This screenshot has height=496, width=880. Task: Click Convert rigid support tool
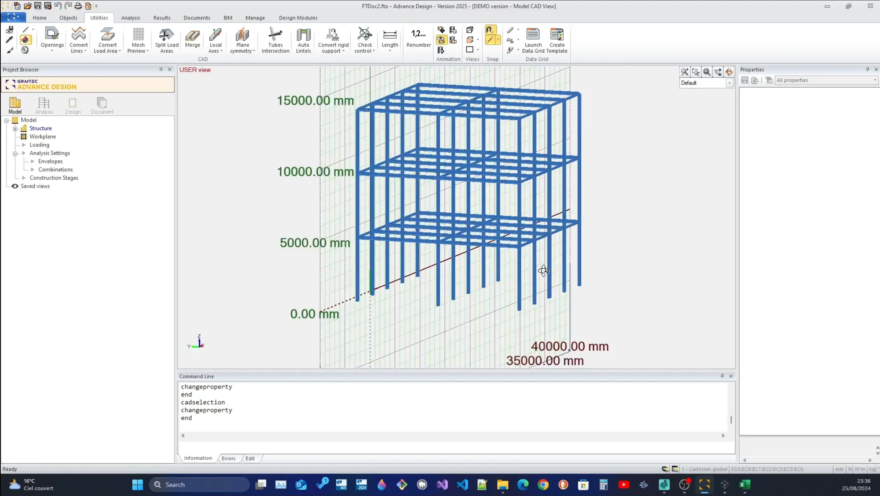click(333, 39)
